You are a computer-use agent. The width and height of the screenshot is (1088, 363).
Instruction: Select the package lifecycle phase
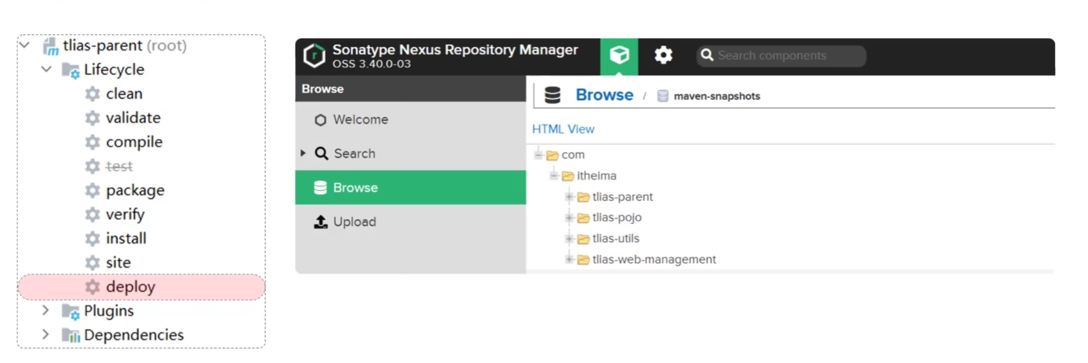point(135,190)
